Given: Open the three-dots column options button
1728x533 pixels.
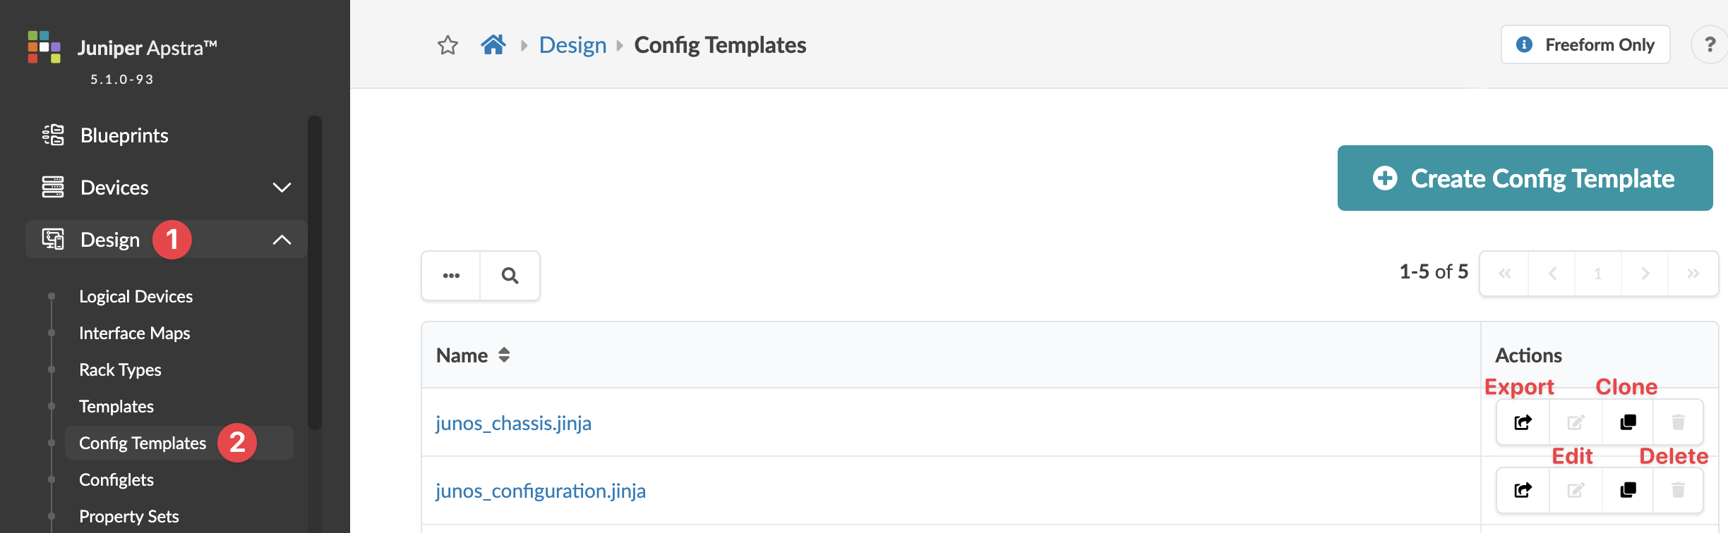Looking at the screenshot, I should tap(451, 276).
